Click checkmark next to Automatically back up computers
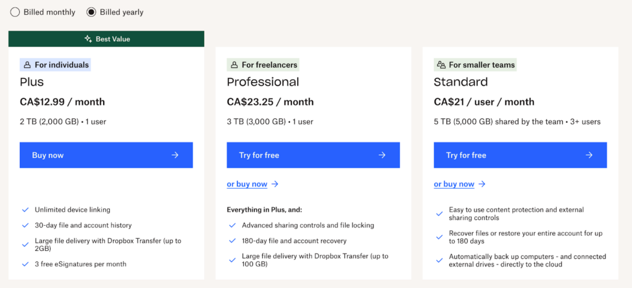632x288 pixels. pyautogui.click(x=439, y=261)
